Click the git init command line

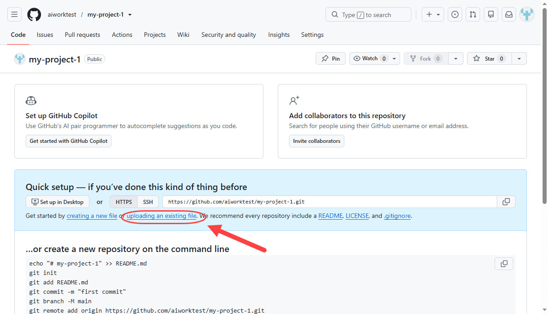coord(43,273)
